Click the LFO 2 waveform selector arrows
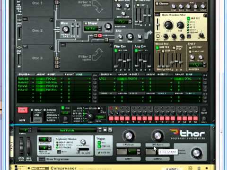This screenshot has height=170, width=227. click(204, 65)
